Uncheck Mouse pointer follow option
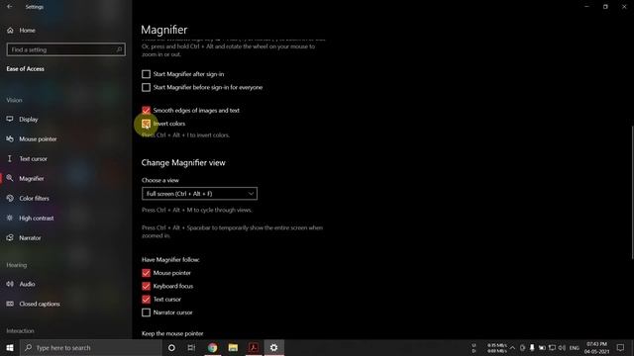This screenshot has height=356, width=634. point(146,273)
